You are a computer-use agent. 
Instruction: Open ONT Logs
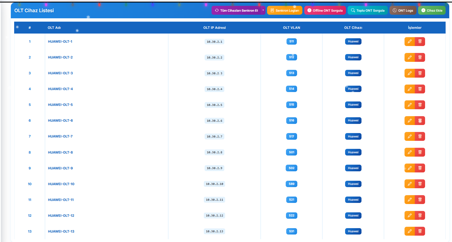[403, 11]
